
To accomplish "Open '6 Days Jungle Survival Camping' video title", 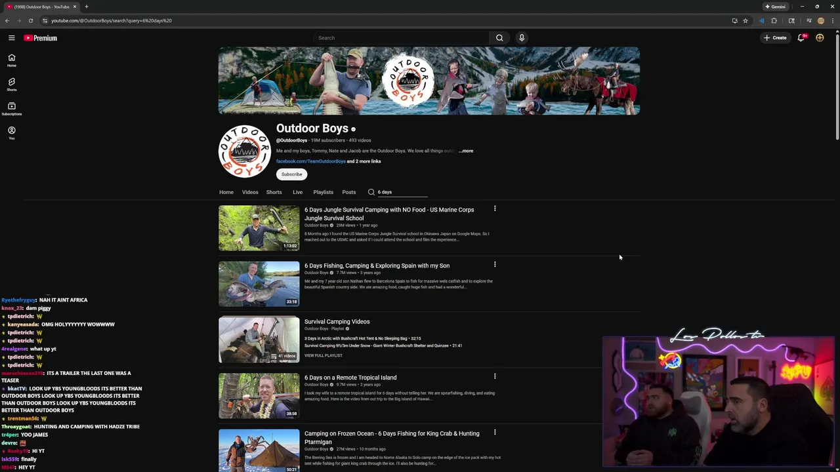I will coord(389,214).
